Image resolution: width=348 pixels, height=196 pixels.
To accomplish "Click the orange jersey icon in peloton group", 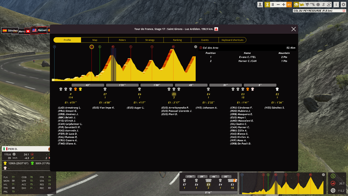I will [x=76, y=89].
